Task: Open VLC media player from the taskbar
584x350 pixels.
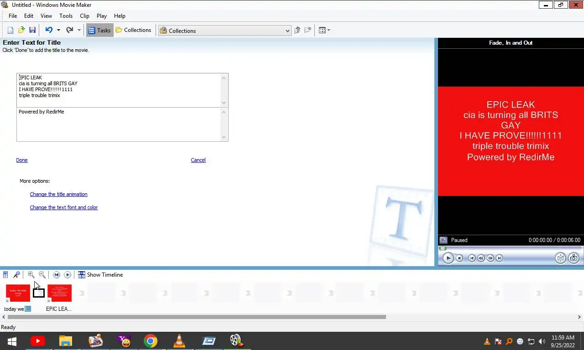Action: [179, 341]
